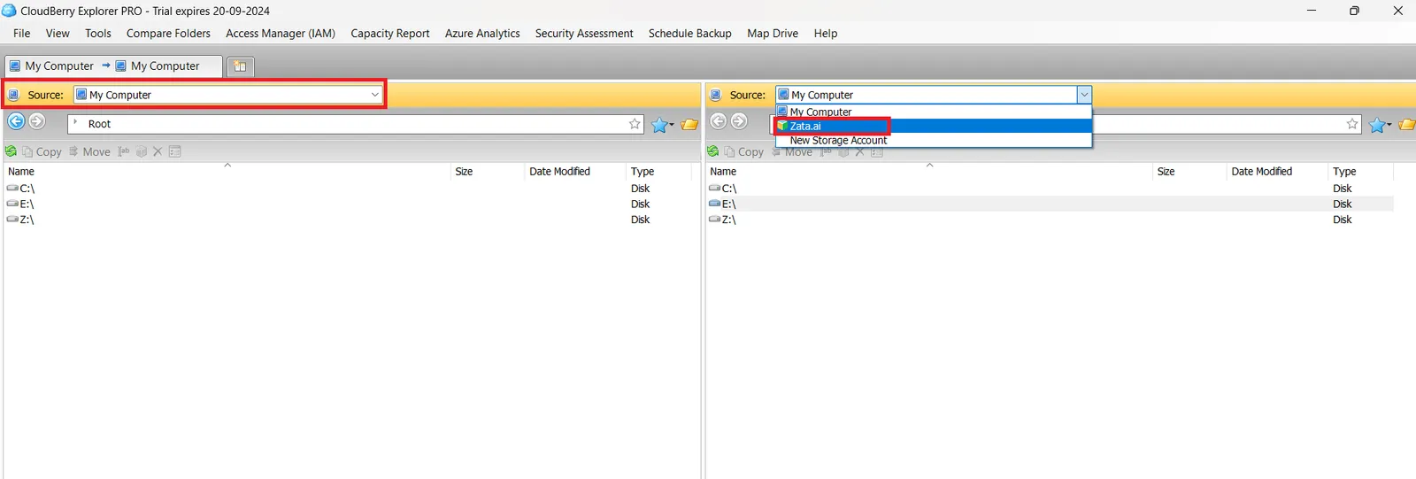
Task: Click the star outline in left path field
Action: (635, 124)
